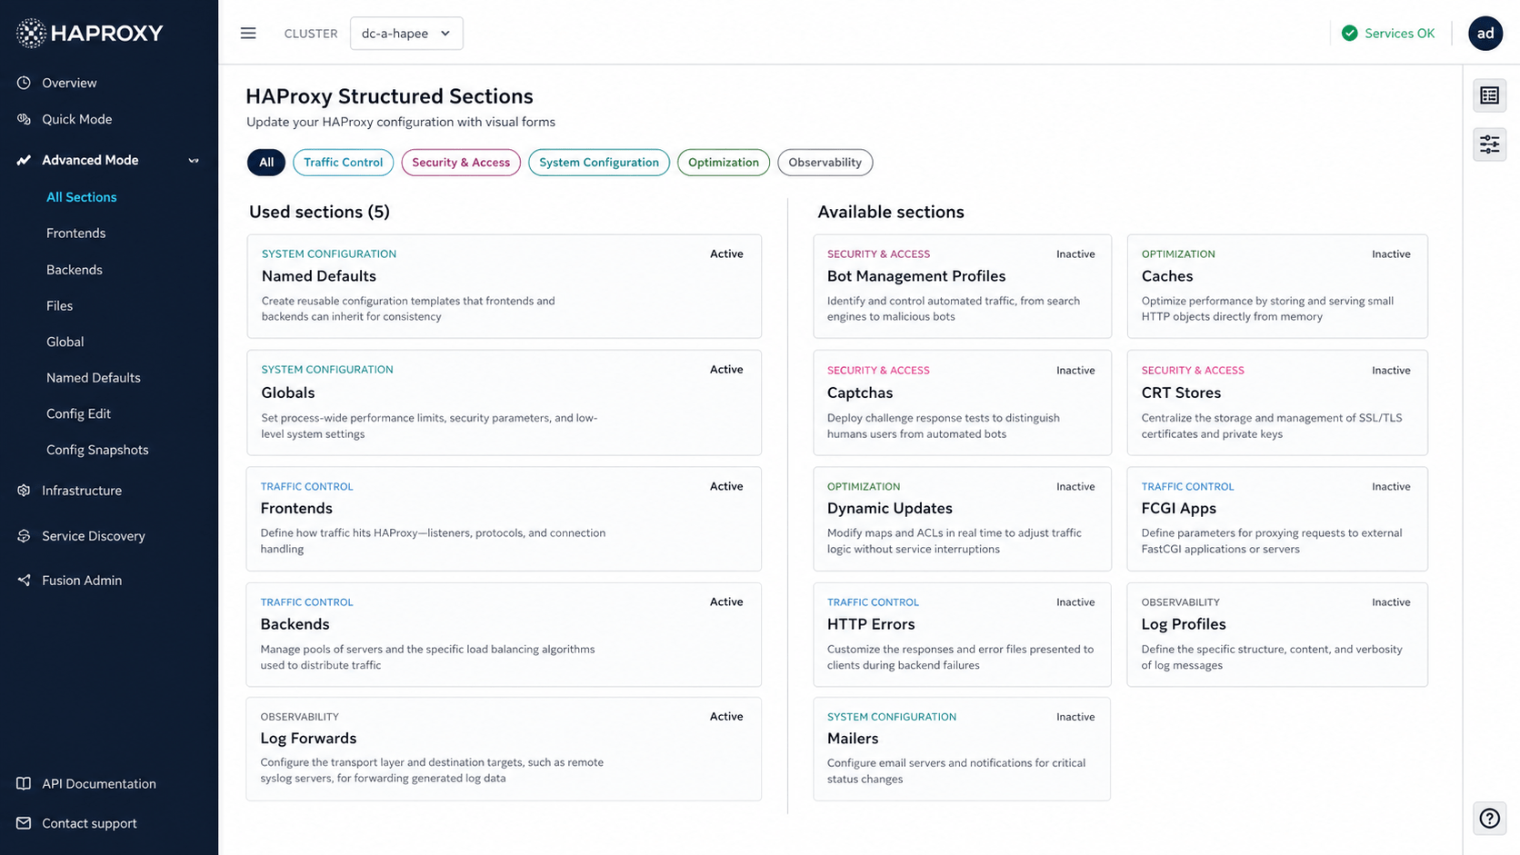The width and height of the screenshot is (1520, 855).
Task: Open the Backends section card
Action: tap(504, 634)
